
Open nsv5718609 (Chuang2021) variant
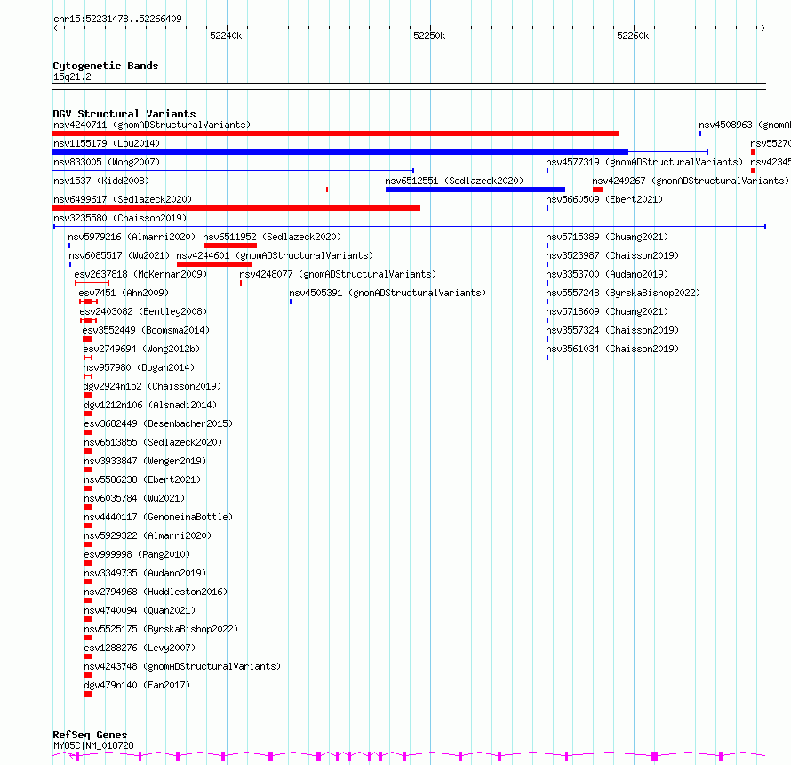click(x=607, y=311)
